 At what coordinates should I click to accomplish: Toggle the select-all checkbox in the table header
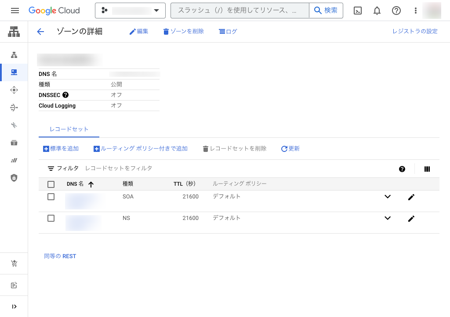[51, 184]
